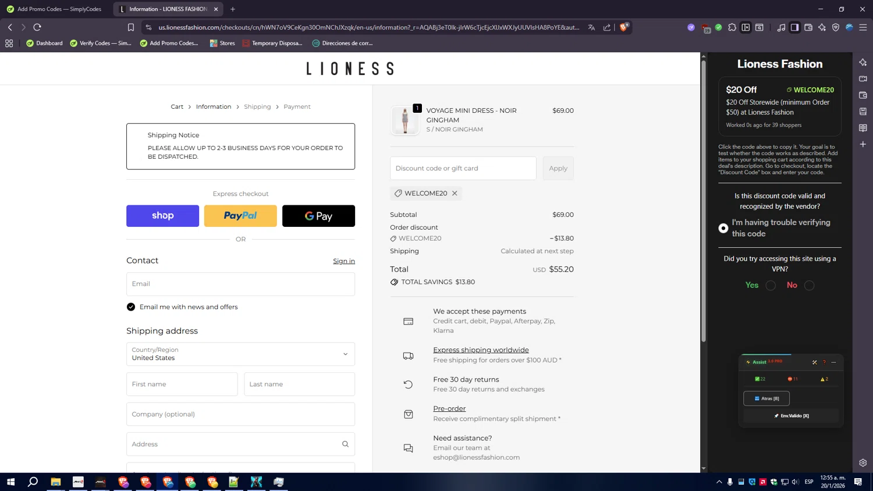Open the Country/Region dropdown
Viewport: 873px width, 491px height.
(x=240, y=354)
